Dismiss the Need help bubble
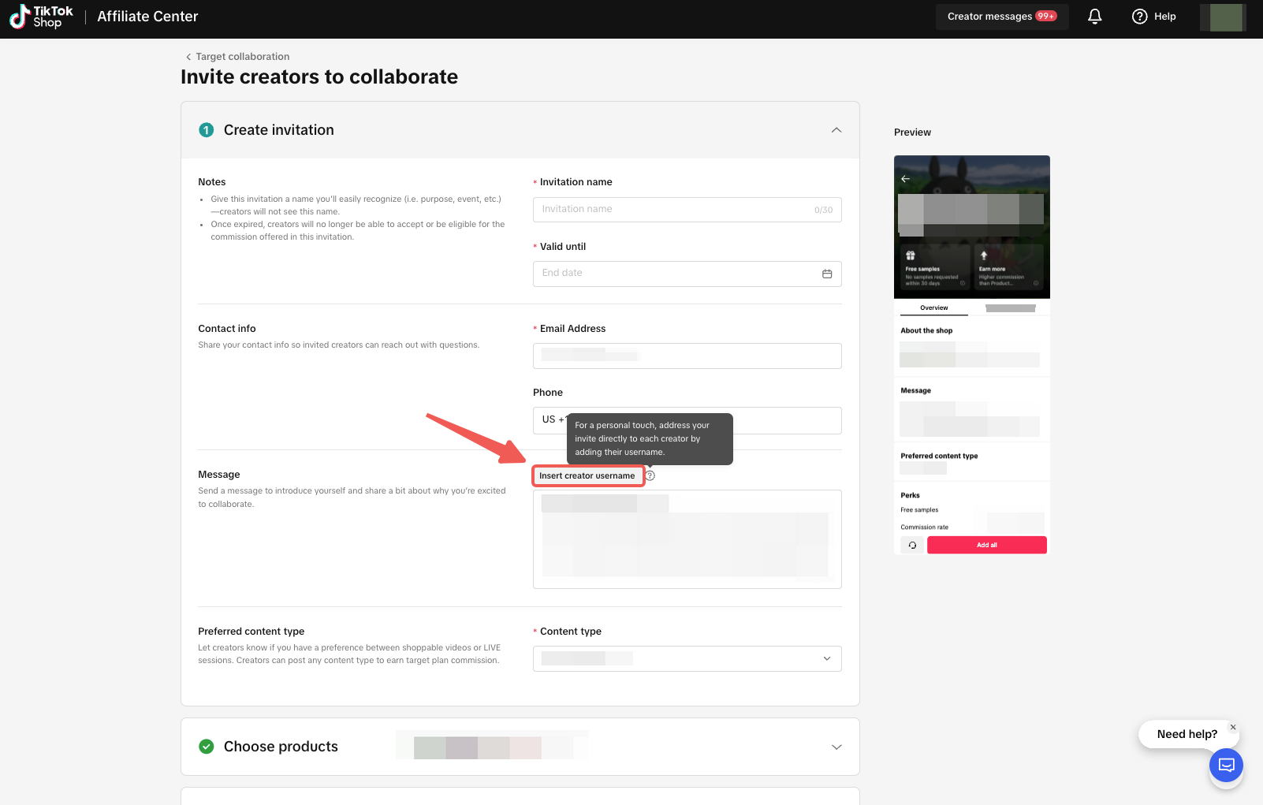 coord(1233,727)
